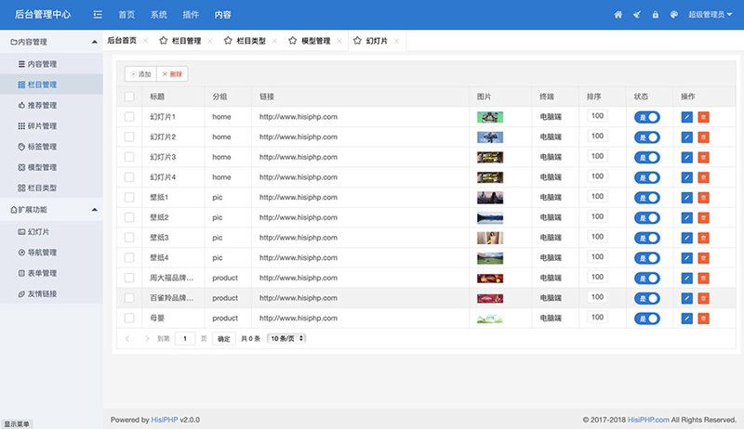The image size is (744, 429).
Task: Edit the 幻灯片1 row
Action: click(686, 117)
